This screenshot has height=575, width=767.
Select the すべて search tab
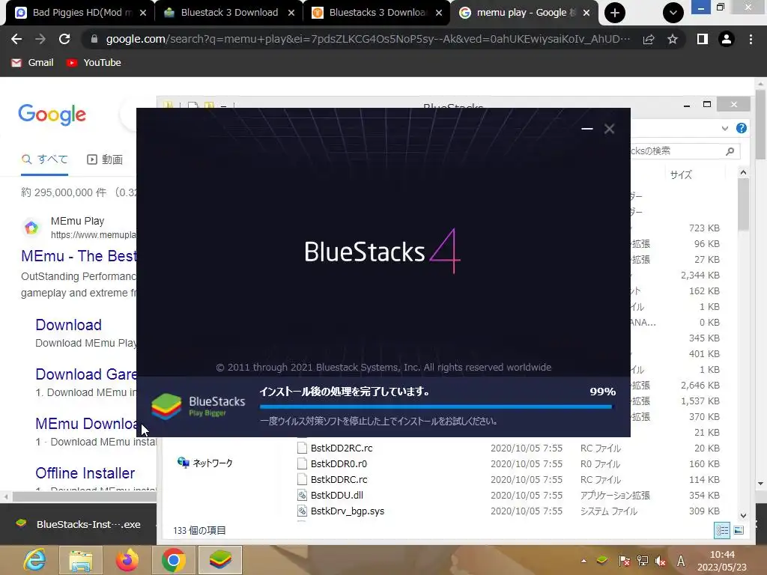pos(44,159)
